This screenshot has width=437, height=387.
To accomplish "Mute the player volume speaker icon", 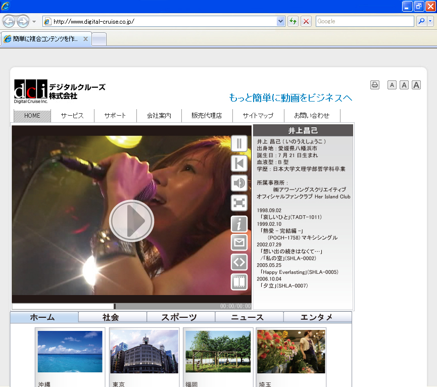I will (239, 183).
